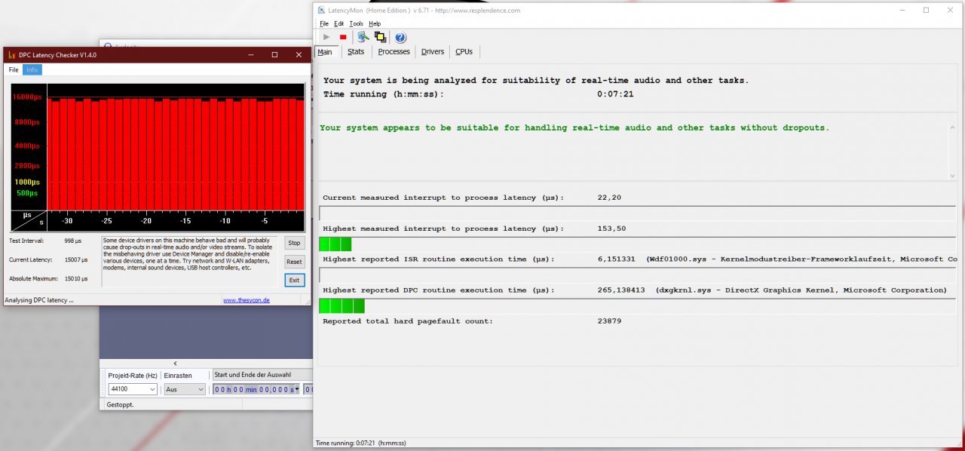
Task: Click suitability message in green text
Action: 574,127
